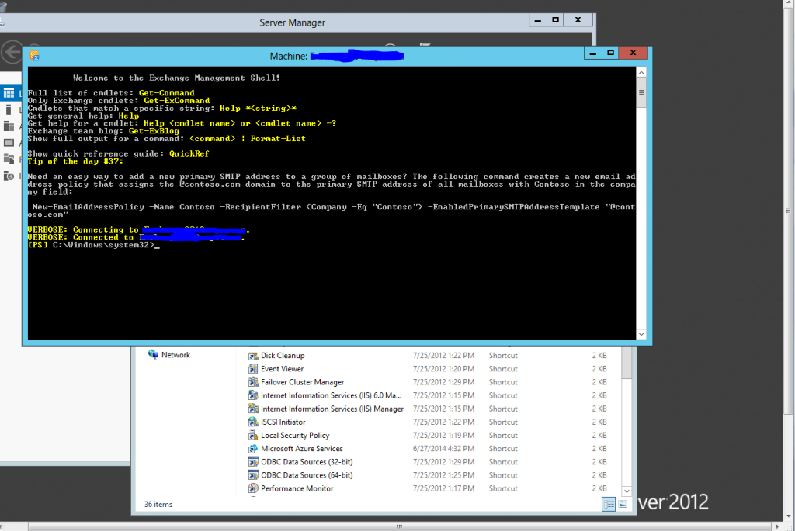Click the Failover Cluster Manager icon
The image size is (795, 531).
point(253,382)
